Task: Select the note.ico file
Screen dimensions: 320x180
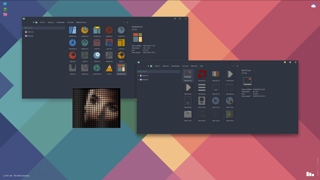Action: point(121,44)
